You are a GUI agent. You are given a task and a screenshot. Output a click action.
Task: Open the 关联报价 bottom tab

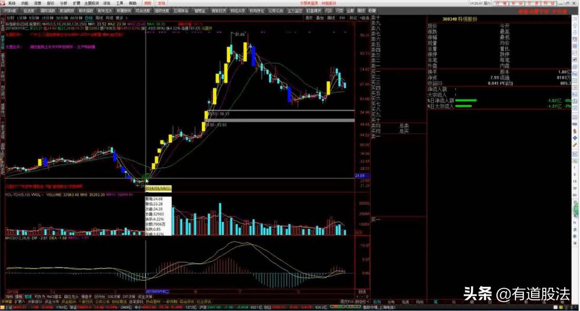pyautogui.click(x=35, y=302)
